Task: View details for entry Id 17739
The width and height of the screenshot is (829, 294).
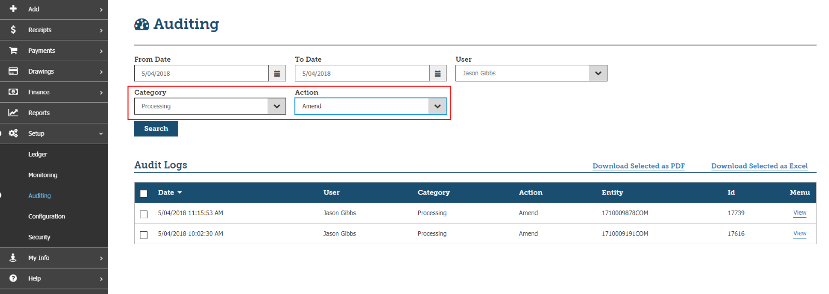Action: pos(799,213)
